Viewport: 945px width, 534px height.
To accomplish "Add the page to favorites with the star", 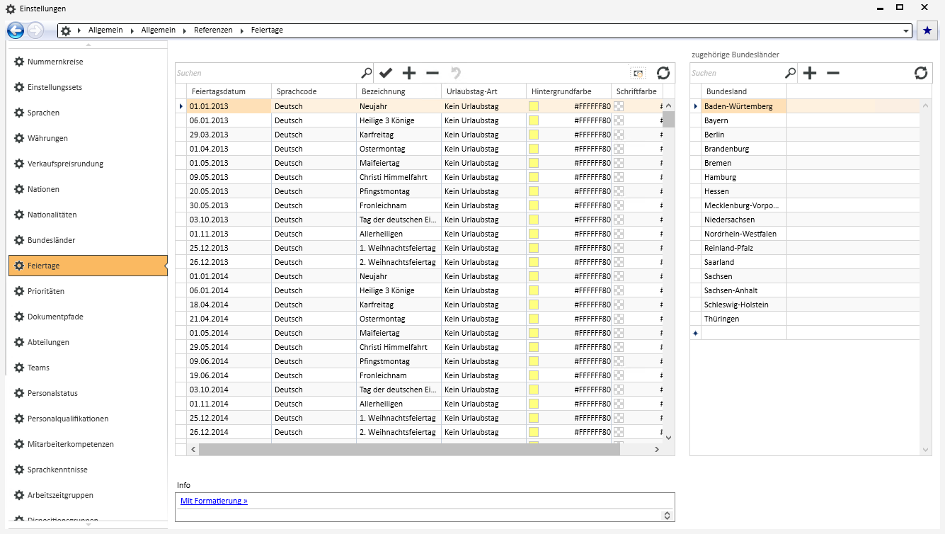I will 927,30.
